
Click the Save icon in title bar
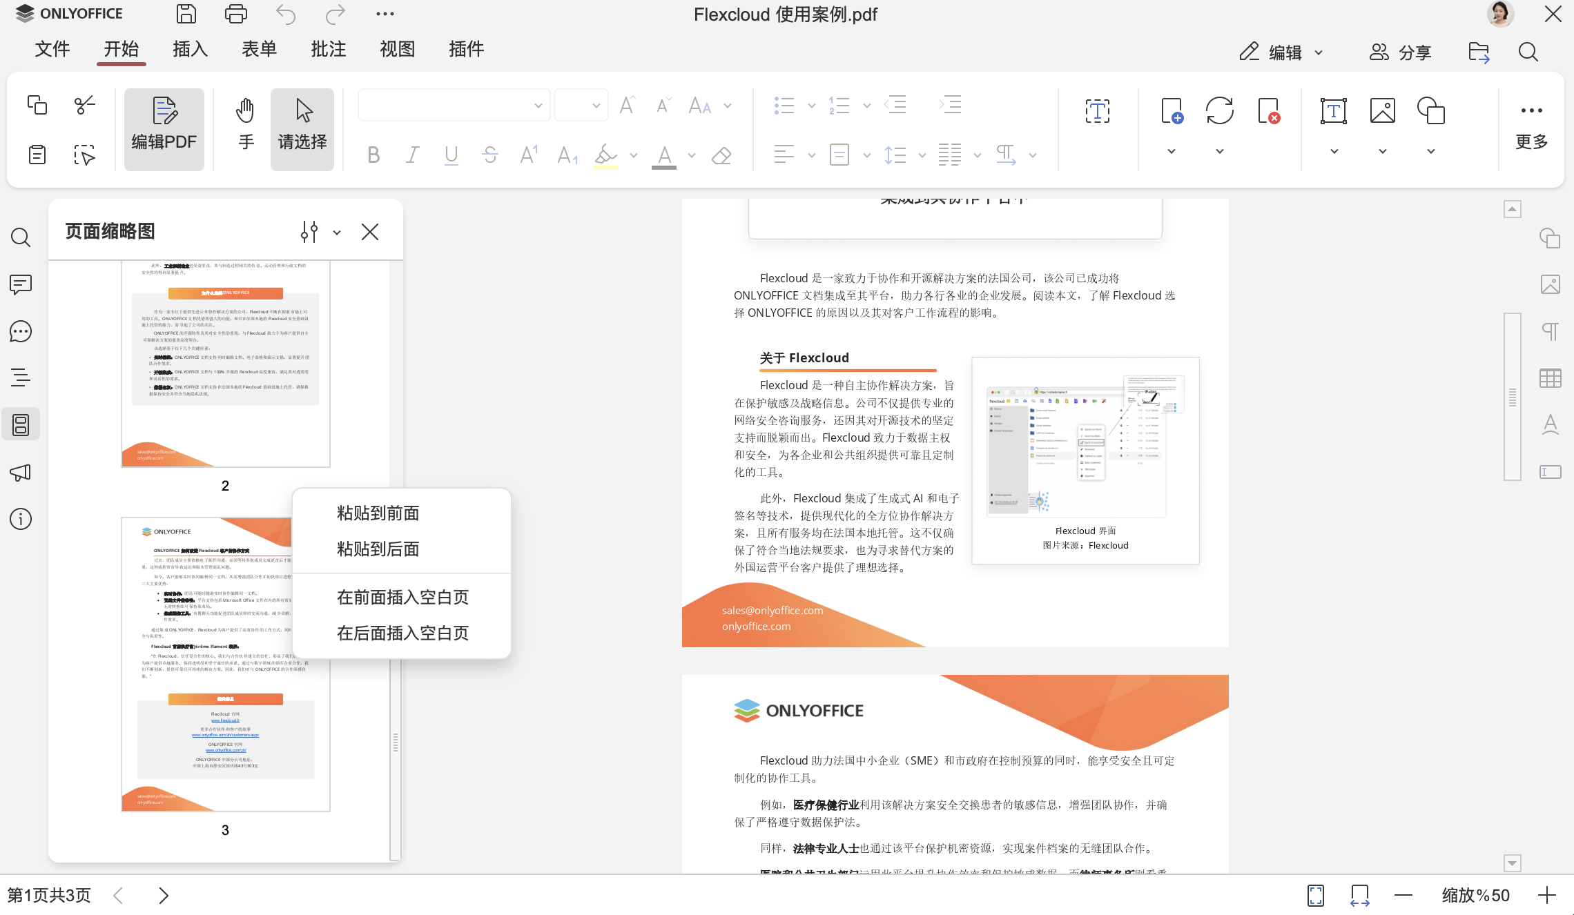coord(186,14)
